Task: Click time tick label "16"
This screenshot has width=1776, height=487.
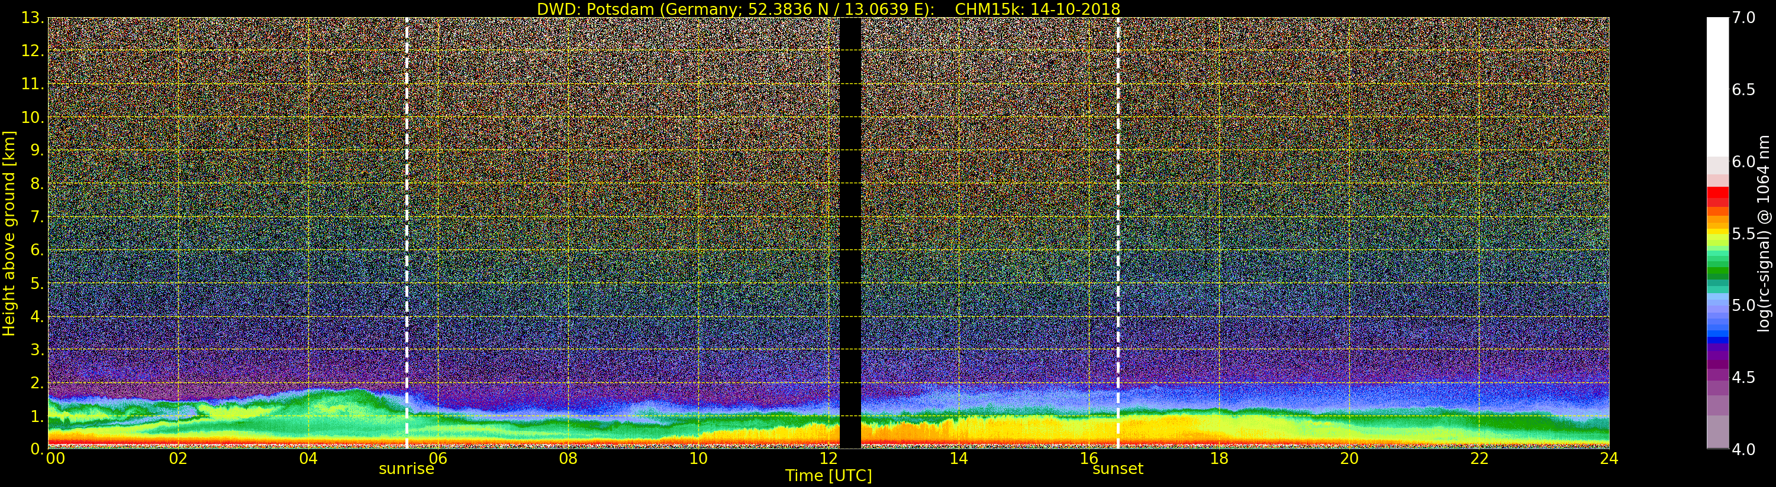Action: 1089,459
